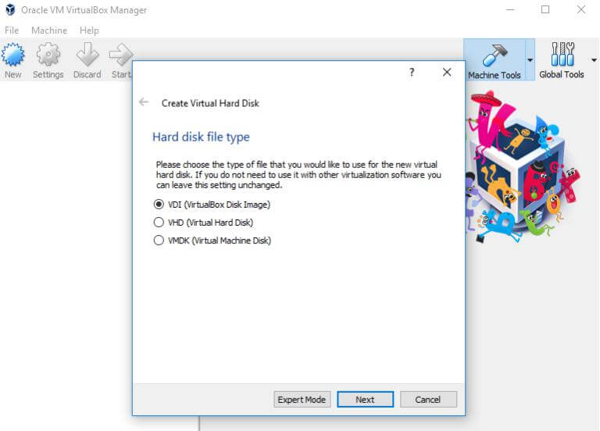Click the New virtual machine icon
The image size is (600, 431).
13,55
